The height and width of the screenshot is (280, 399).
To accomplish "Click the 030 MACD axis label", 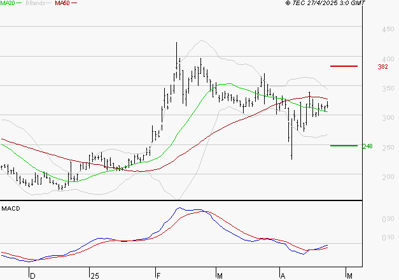I will (388, 219).
